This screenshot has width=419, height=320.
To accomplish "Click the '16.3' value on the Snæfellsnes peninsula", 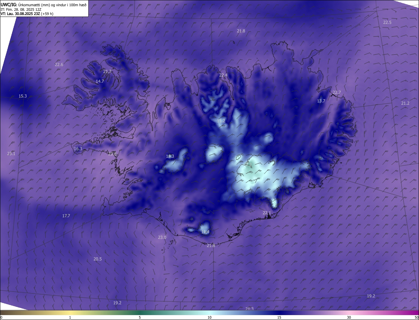I will coord(78,149).
